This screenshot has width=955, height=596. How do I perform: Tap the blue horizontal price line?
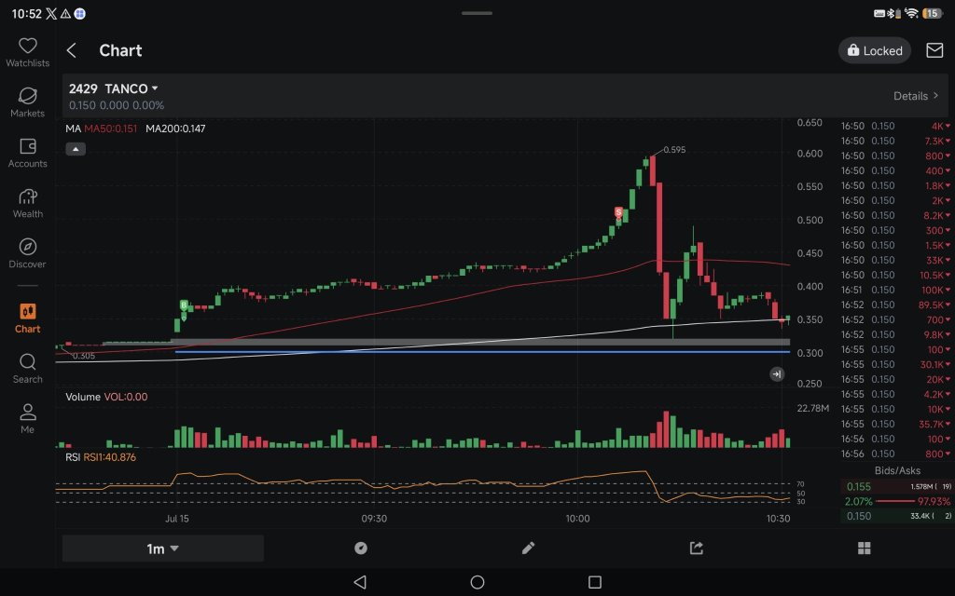coord(482,351)
